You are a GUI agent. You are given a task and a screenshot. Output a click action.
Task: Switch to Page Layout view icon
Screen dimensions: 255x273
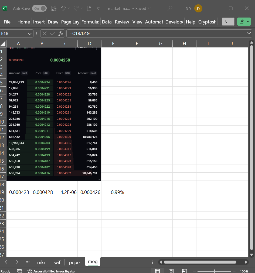[171, 271]
